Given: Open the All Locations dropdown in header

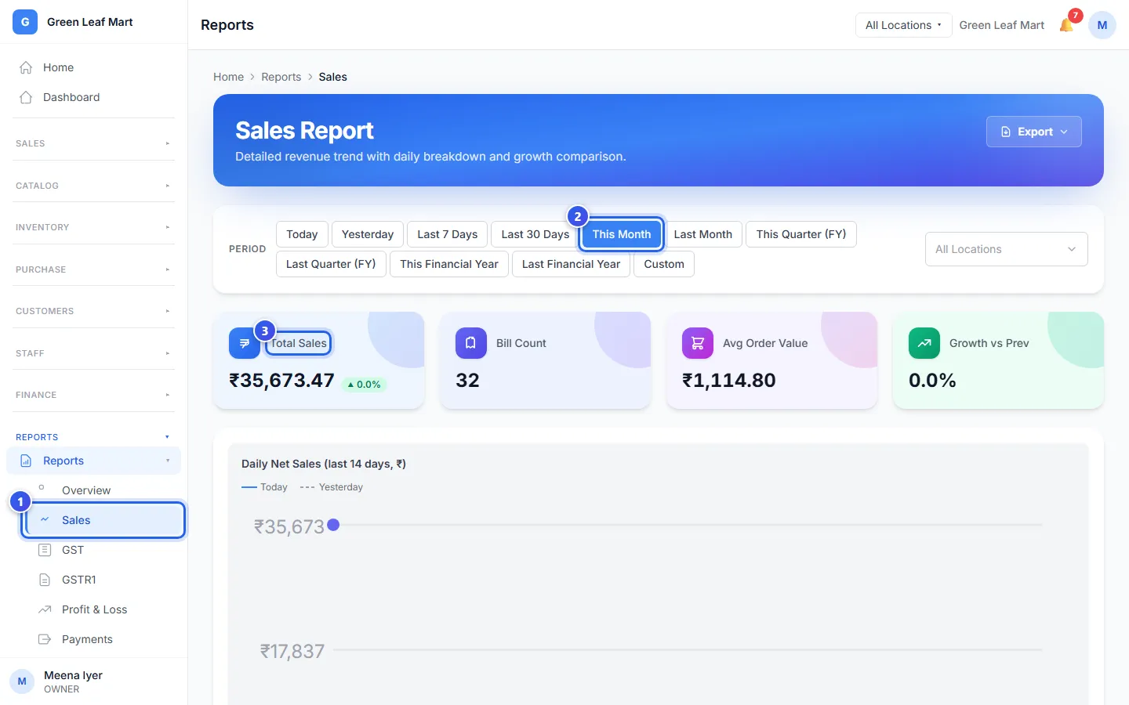Looking at the screenshot, I should [903, 25].
